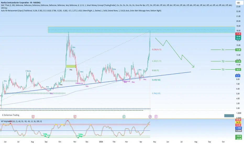Select the T2 target line label
Image resolution: width=244 pixels, height=144 pixels.
click(223, 61)
